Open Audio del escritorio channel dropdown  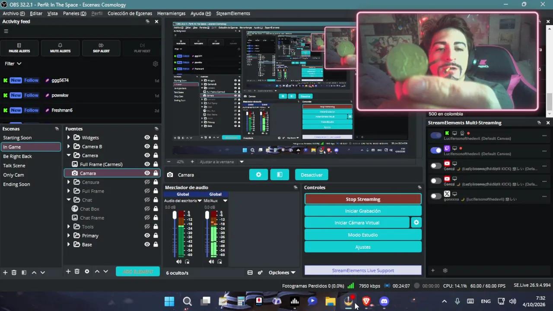click(x=200, y=201)
